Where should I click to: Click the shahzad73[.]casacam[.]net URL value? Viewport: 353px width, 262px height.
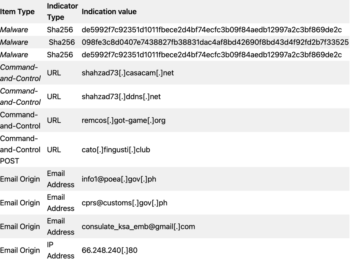click(x=128, y=73)
